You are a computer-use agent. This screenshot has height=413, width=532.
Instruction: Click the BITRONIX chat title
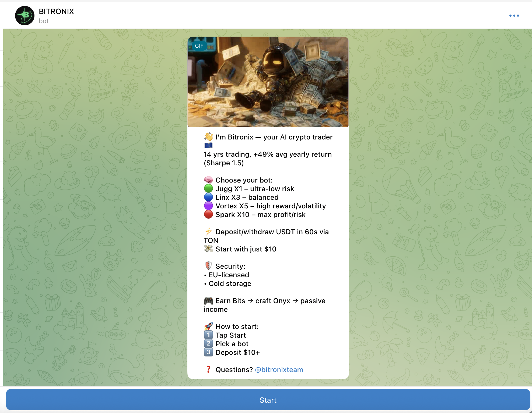[x=56, y=11]
